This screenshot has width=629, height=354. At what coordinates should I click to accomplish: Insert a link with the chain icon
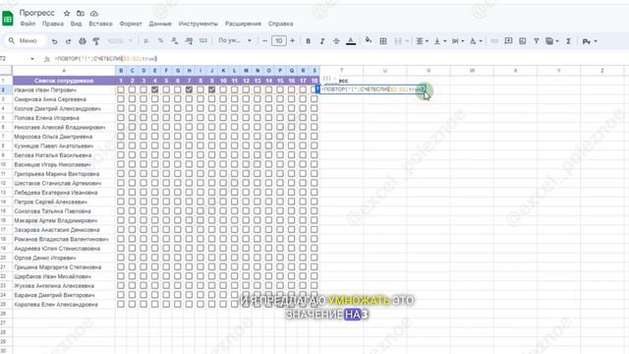pos(494,41)
